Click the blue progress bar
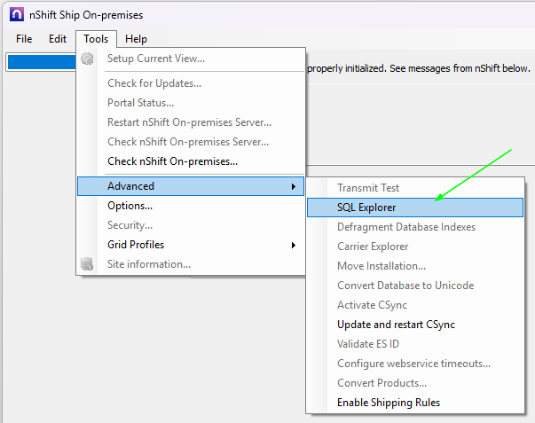The image size is (535, 423). click(41, 62)
